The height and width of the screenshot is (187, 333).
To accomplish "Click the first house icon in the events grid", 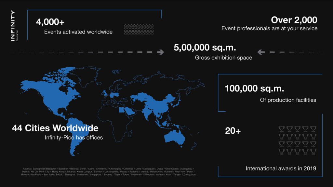I will coord(126,26).
